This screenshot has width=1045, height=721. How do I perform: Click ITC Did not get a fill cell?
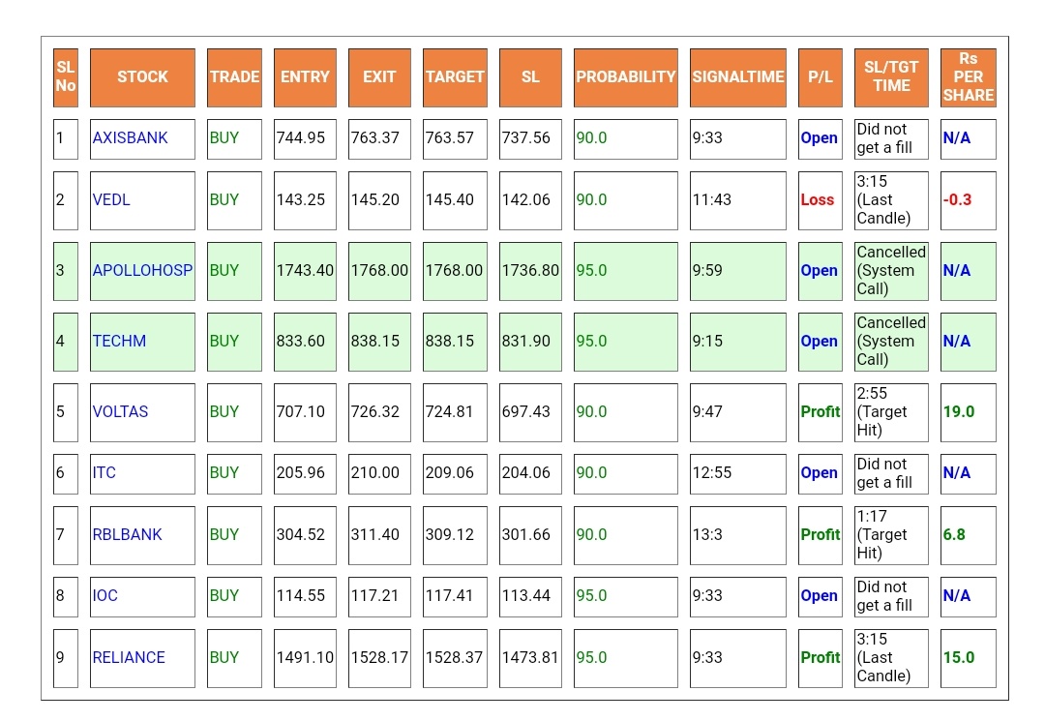[891, 474]
